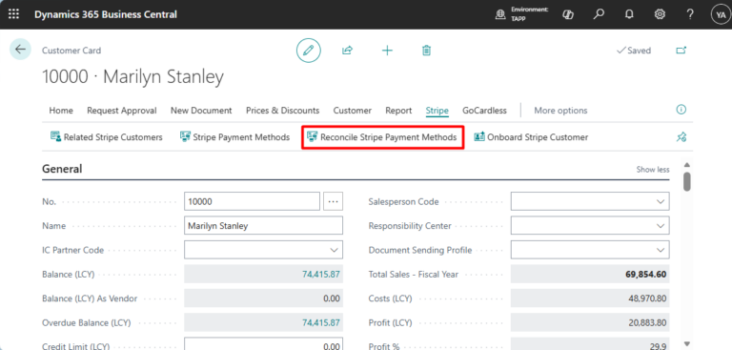Click Dynamics 365 Business Central title
732x350 pixels.
click(106, 14)
